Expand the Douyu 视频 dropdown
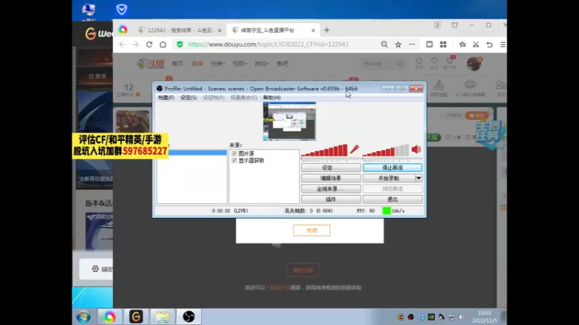Viewport: 579px width, 325px height. coord(240,64)
